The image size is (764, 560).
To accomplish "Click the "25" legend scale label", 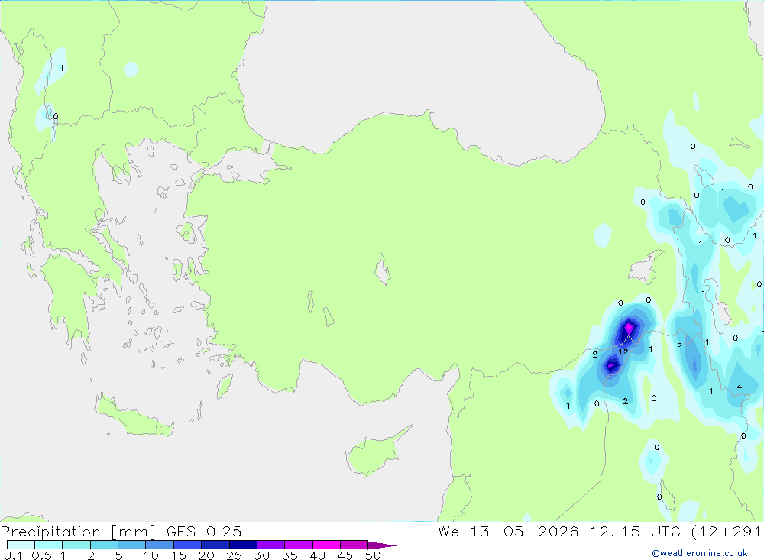I will click(x=234, y=555).
